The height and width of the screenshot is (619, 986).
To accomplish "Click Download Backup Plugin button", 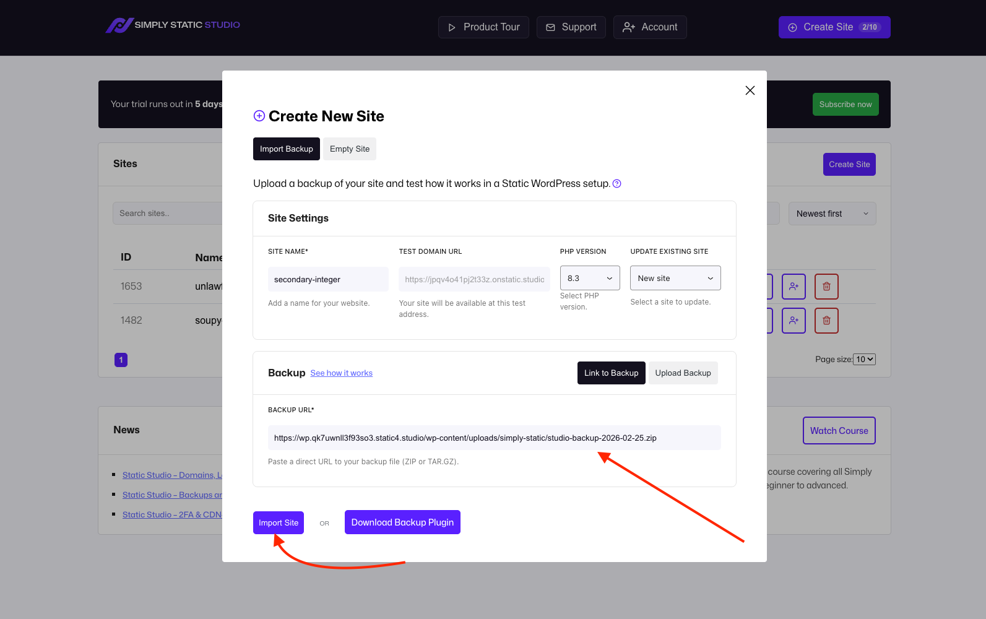I will click(x=402, y=522).
